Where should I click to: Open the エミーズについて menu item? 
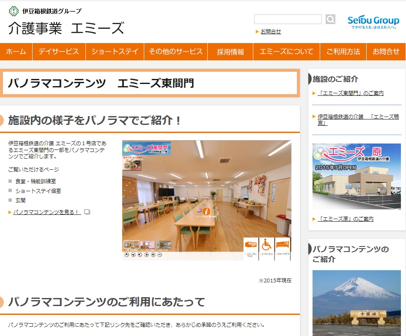[x=286, y=51]
